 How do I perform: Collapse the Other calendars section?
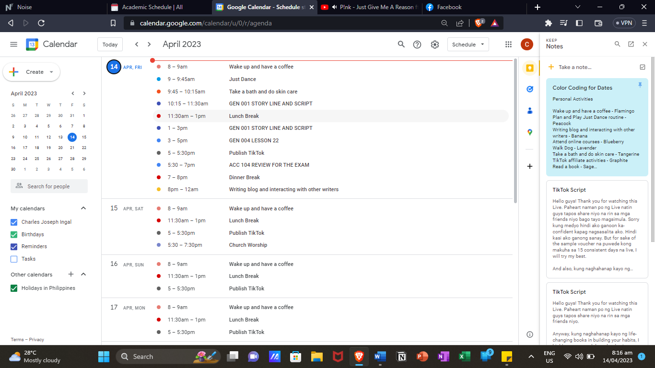(83, 275)
